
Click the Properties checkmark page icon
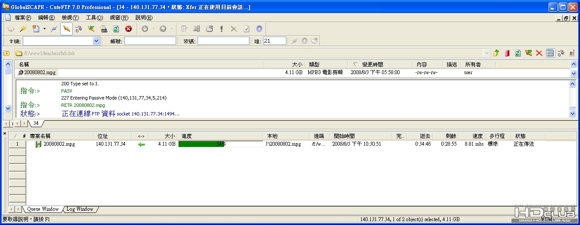[x=246, y=29]
